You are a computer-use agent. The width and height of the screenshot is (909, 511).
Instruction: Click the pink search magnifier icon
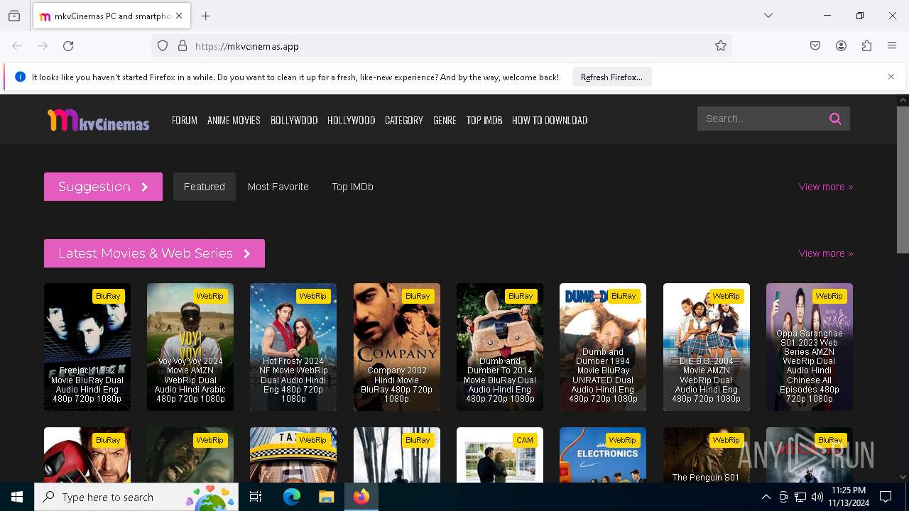click(835, 119)
